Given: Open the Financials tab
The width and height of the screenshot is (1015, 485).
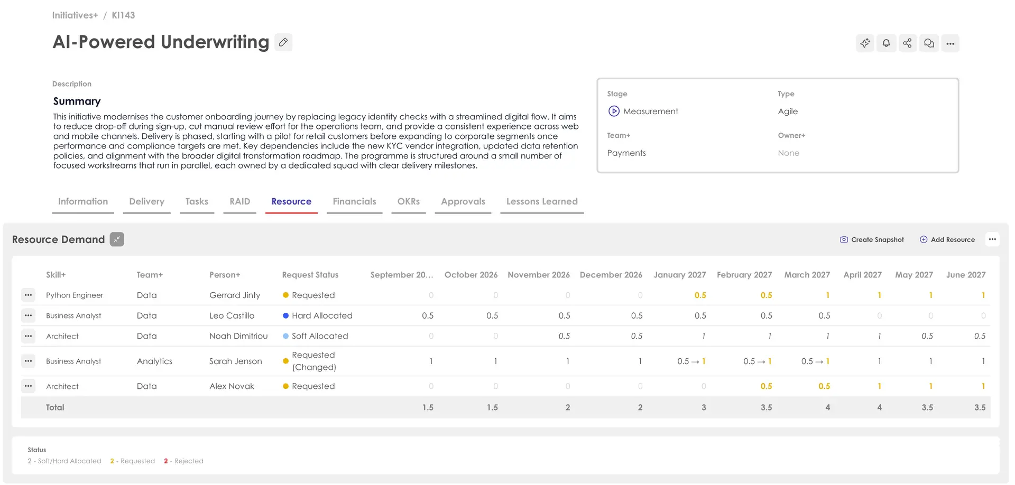Looking at the screenshot, I should (354, 202).
